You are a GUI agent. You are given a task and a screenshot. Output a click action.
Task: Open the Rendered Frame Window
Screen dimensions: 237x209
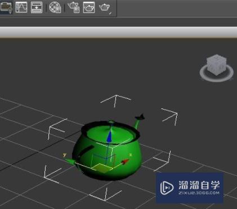click(x=89, y=7)
